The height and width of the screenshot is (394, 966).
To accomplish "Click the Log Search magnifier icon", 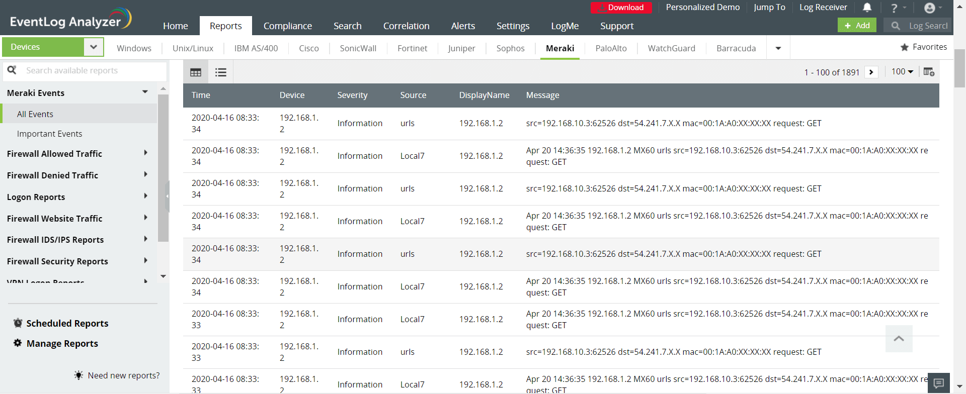I will pyautogui.click(x=896, y=26).
